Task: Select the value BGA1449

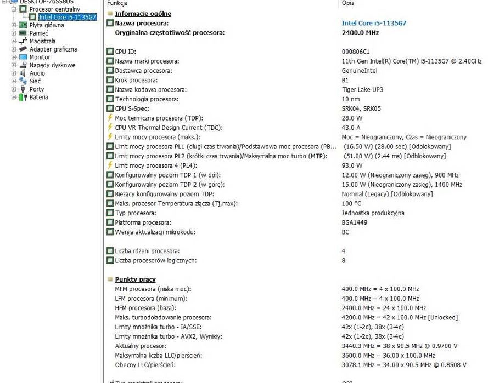Action: coord(355,222)
